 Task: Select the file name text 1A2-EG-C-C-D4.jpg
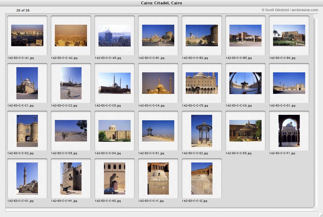(108, 153)
